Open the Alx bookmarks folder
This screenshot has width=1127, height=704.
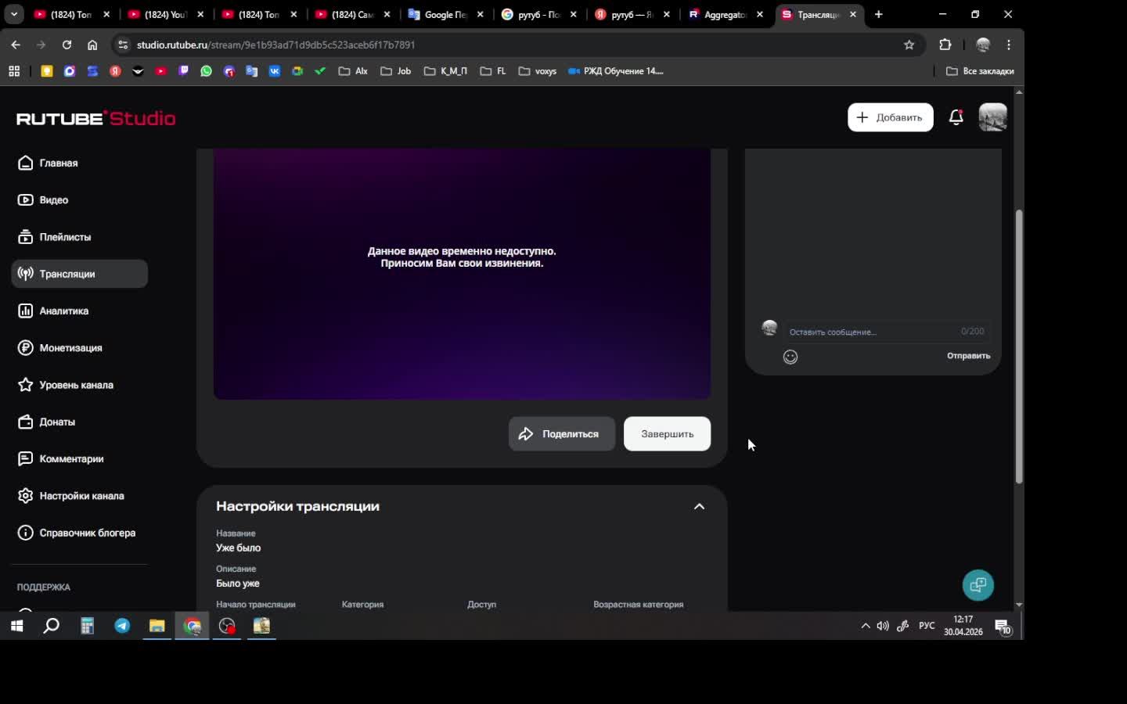(x=353, y=71)
